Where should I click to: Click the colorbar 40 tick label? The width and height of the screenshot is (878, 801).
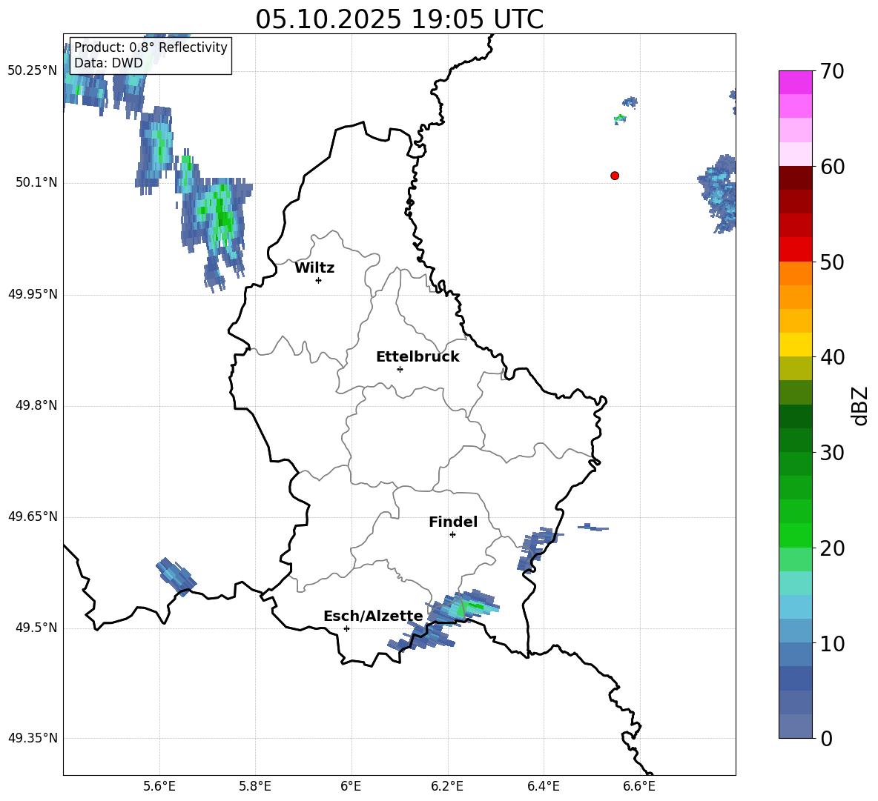831,357
